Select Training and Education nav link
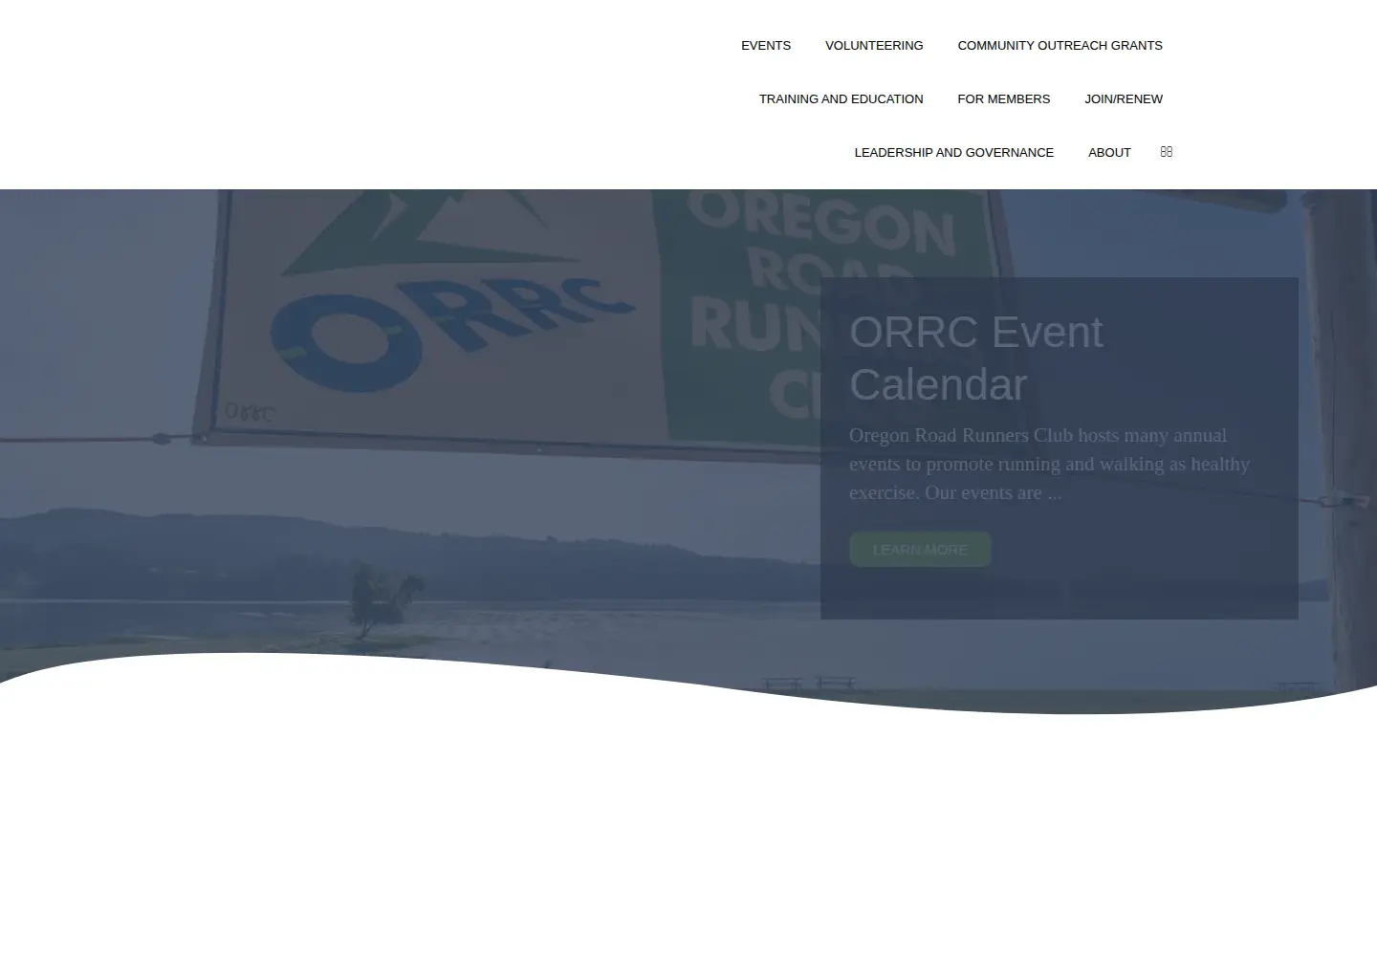This screenshot has width=1377, height=956. click(841, 98)
